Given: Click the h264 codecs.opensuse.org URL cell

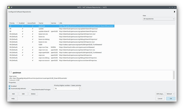Looking at the screenshot, I should 81,45.
